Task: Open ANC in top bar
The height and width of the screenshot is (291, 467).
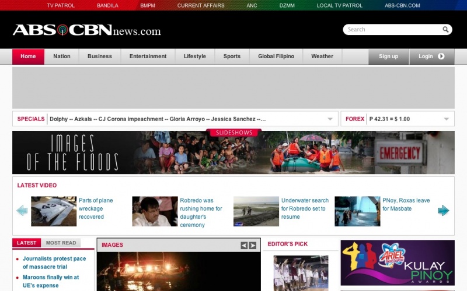Action: (252, 5)
